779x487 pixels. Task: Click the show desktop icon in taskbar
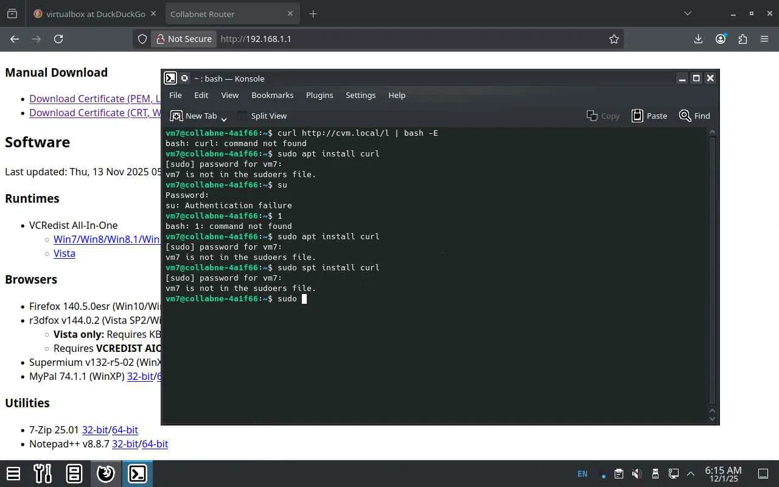point(763,474)
